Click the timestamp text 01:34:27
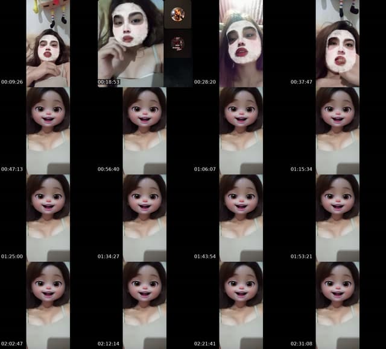The image size is (386, 349). (109, 256)
